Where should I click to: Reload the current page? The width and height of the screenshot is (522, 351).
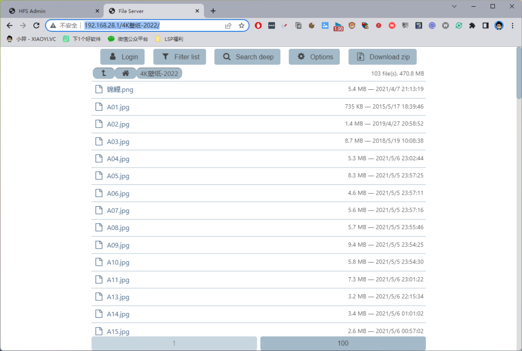(36, 25)
